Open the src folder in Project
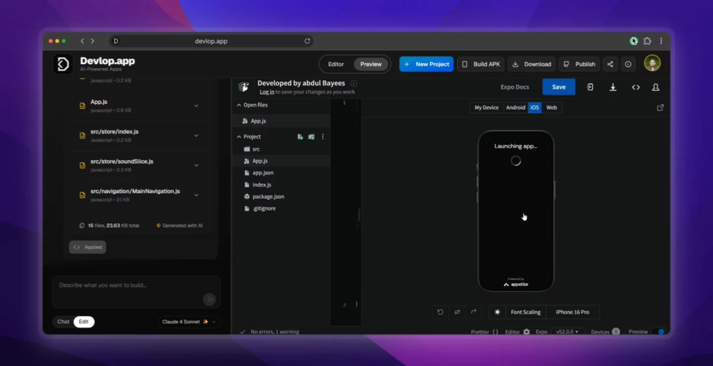The width and height of the screenshot is (713, 366). [x=282, y=149]
